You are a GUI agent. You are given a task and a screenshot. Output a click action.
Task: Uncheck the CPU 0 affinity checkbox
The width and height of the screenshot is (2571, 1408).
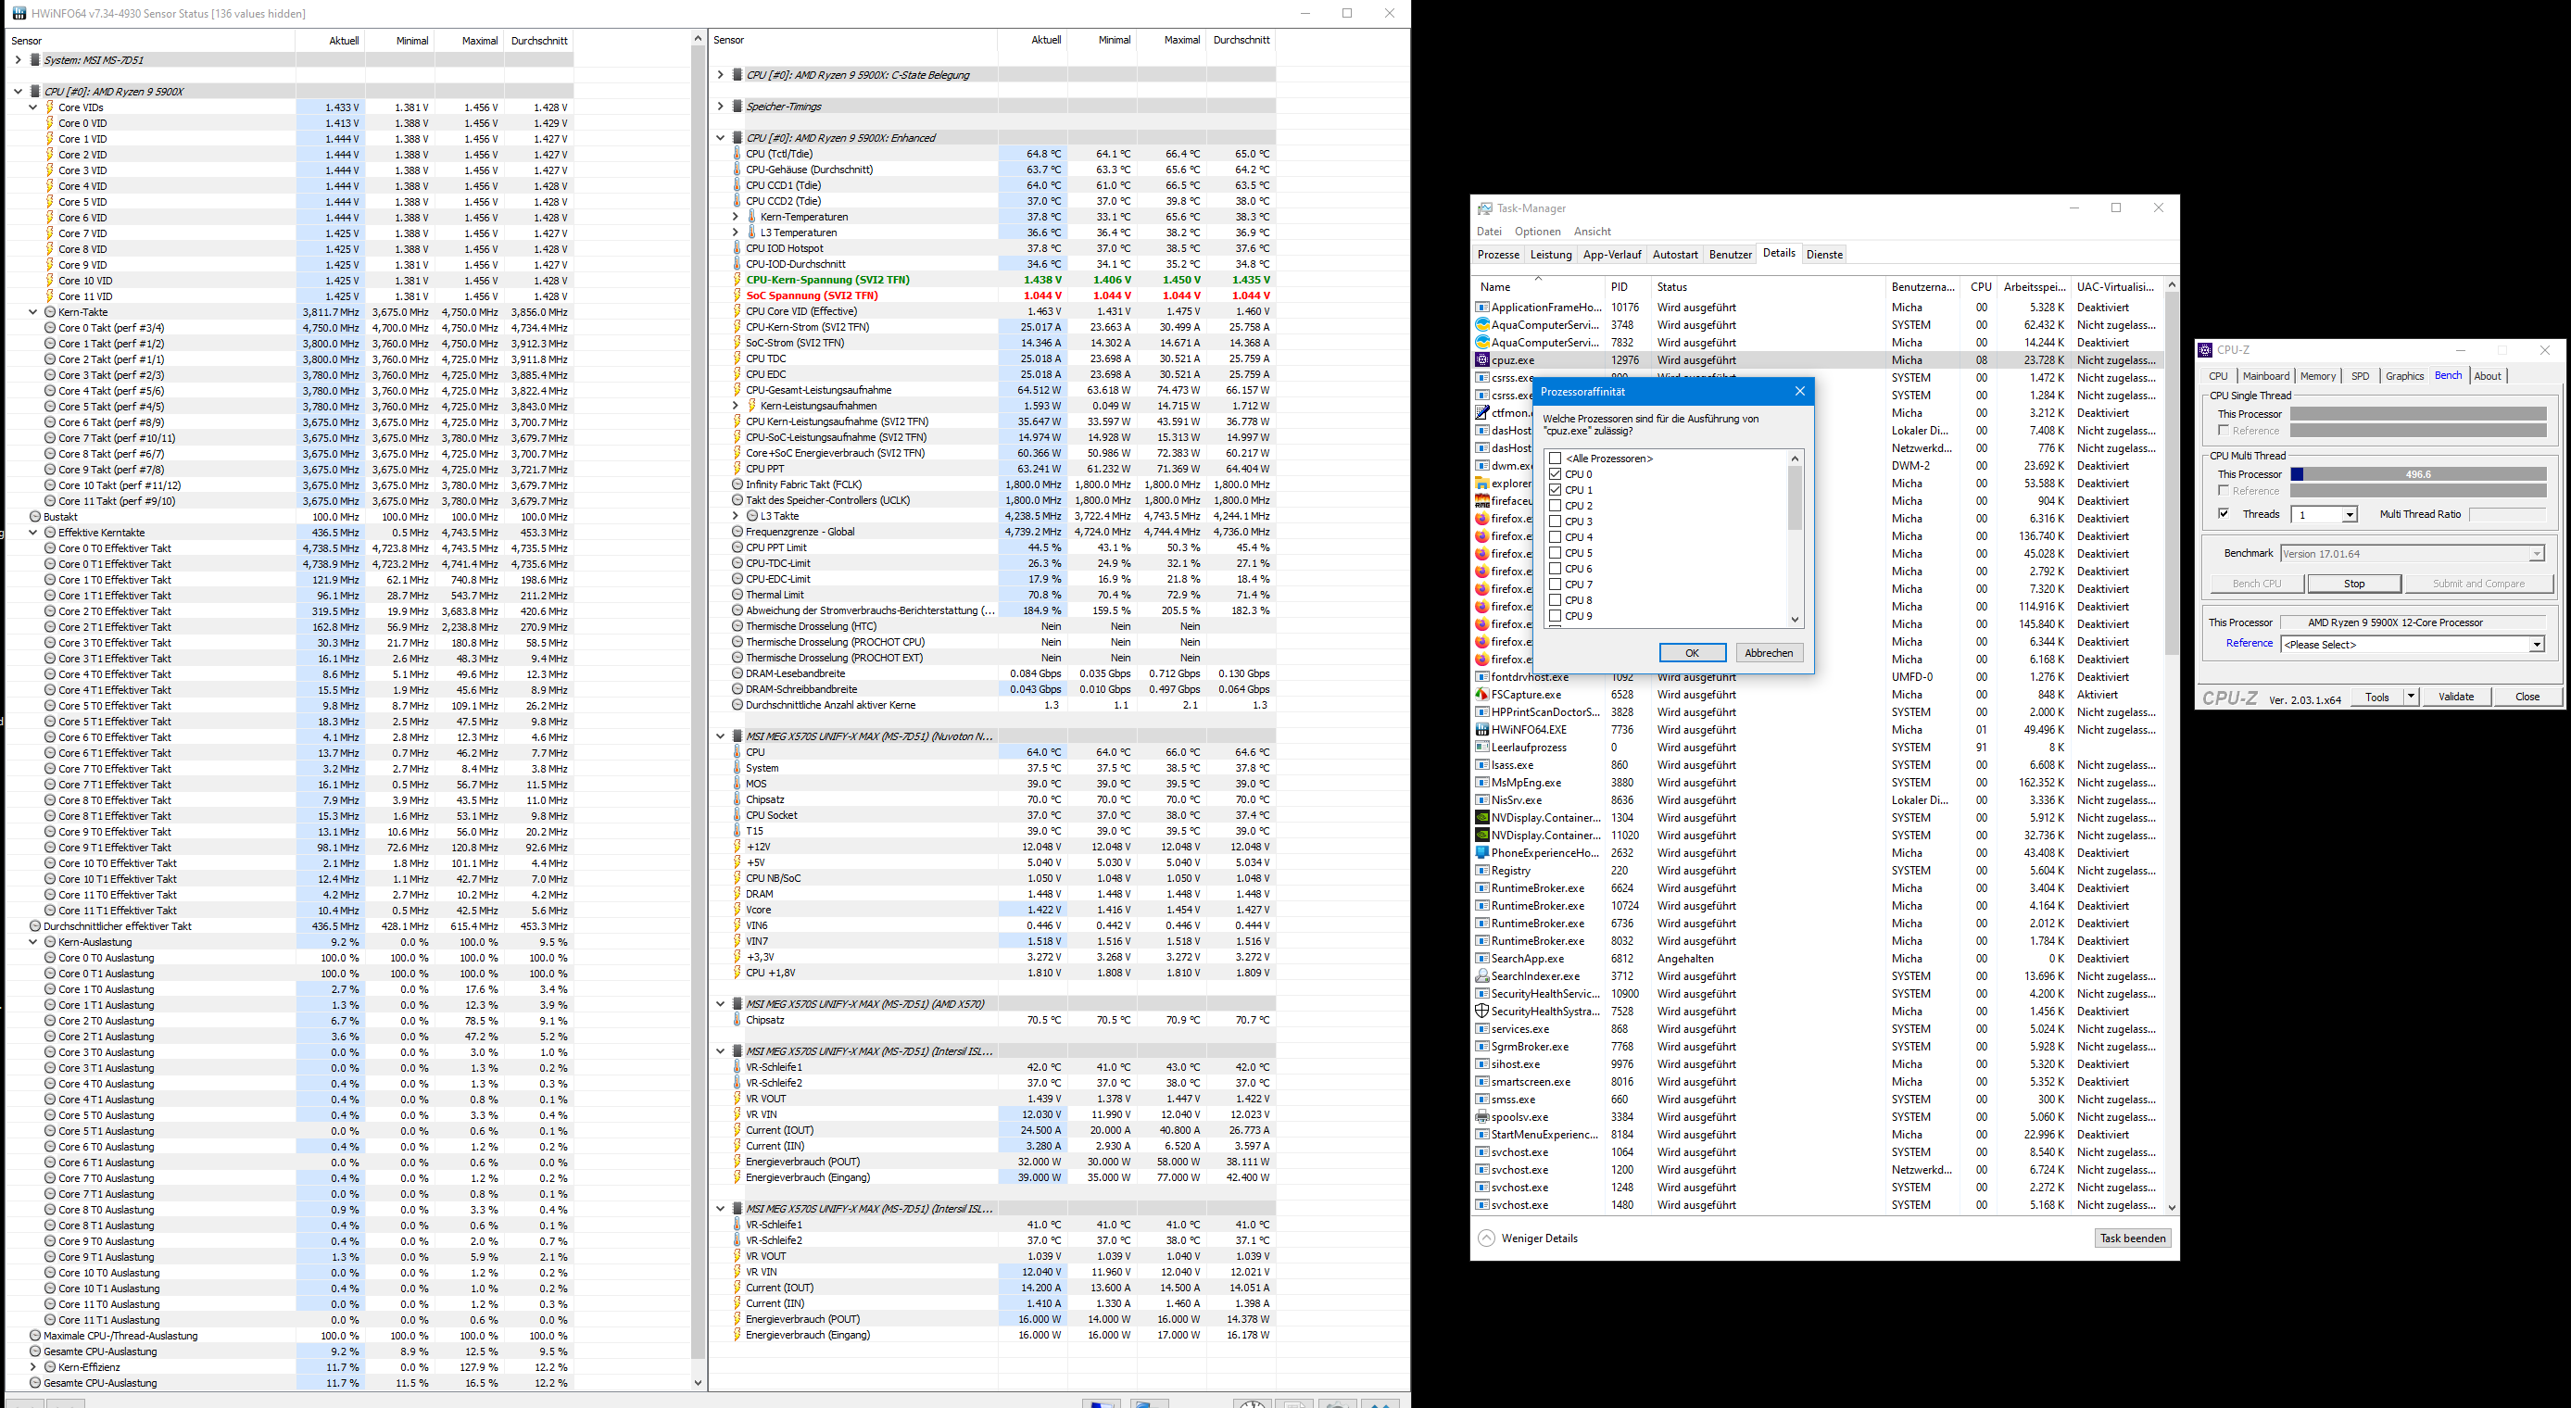point(1555,474)
